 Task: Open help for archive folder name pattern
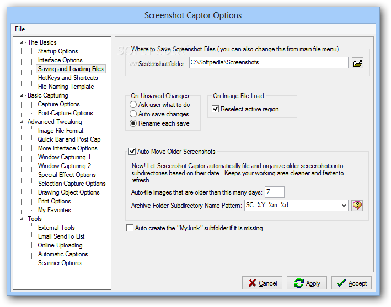[357, 206]
